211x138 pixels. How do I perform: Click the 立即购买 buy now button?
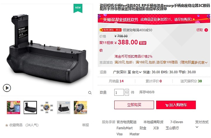pos(134,105)
